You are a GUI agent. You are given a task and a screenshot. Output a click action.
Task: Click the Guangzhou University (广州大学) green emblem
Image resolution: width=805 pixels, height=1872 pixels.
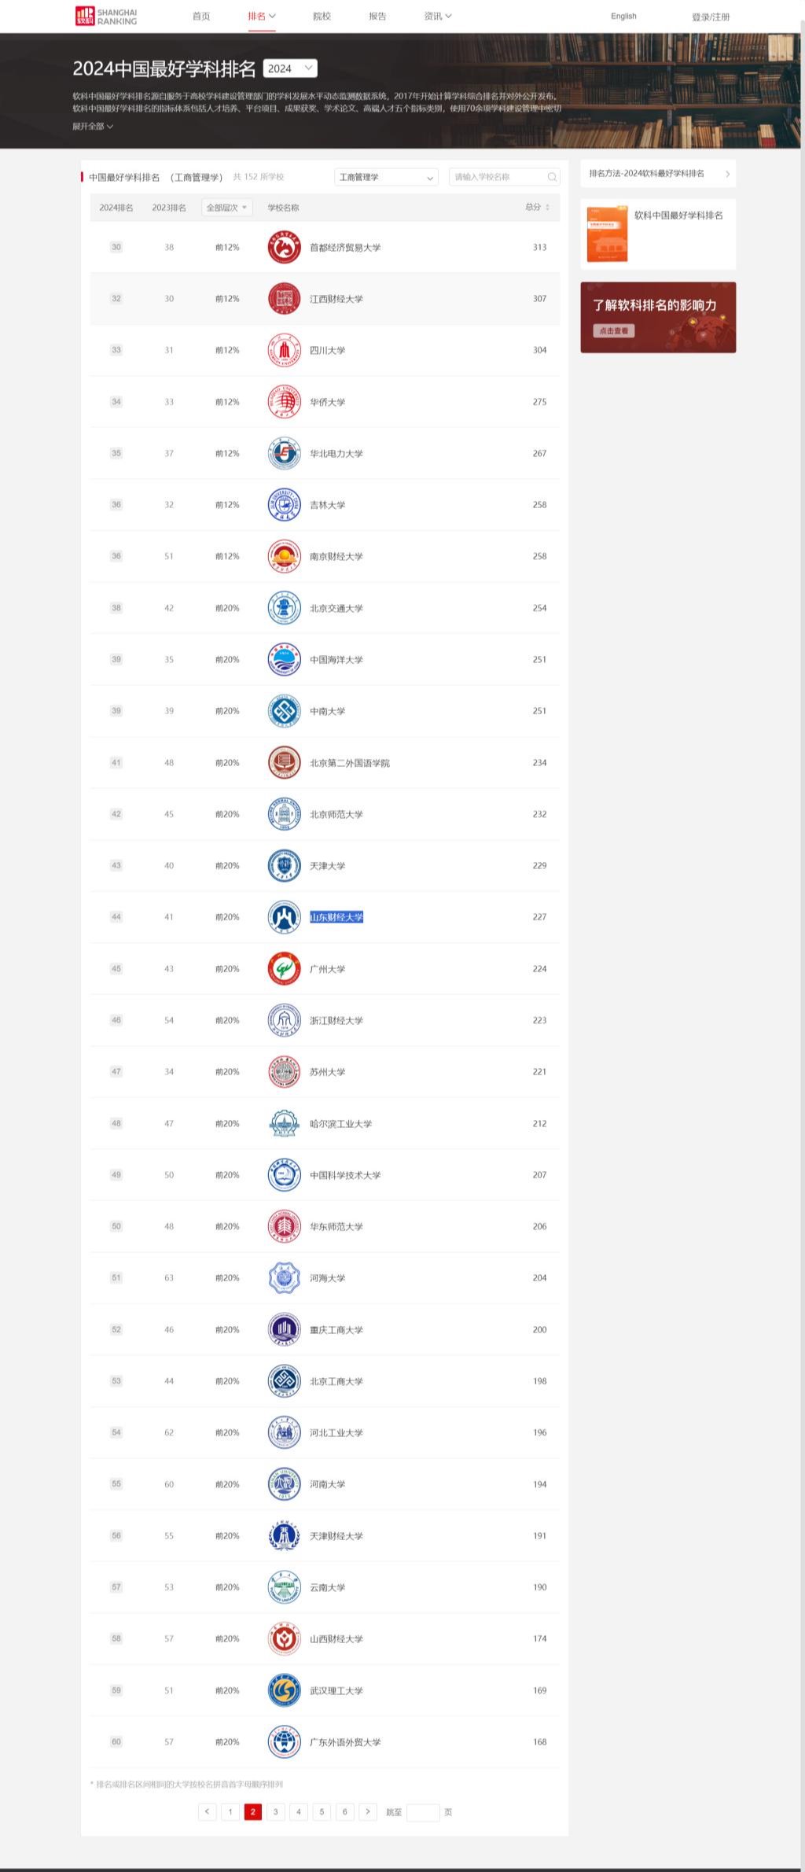click(284, 969)
